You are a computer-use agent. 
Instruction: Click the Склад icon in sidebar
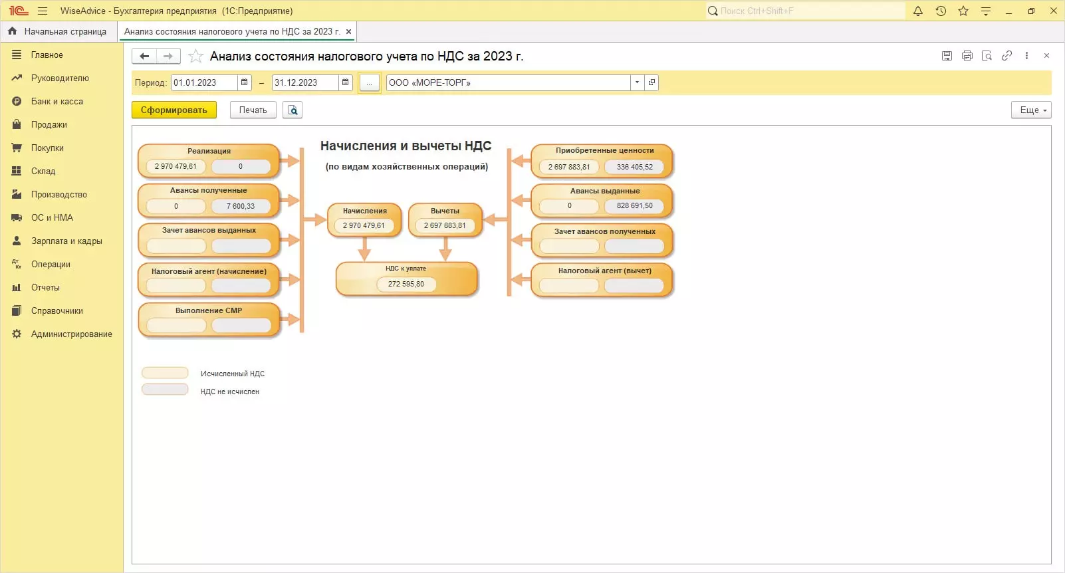pyautogui.click(x=17, y=171)
